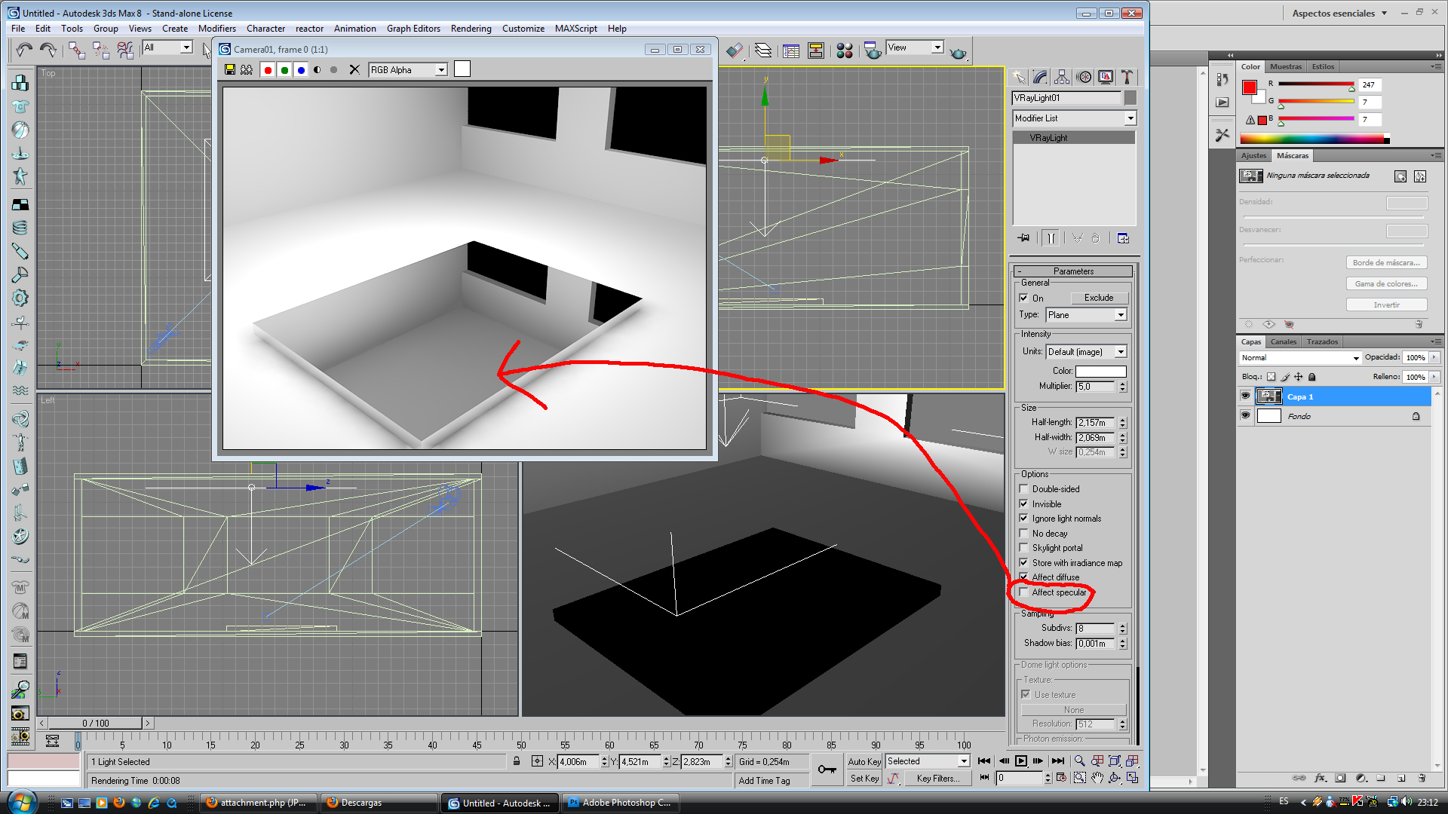Image resolution: width=1448 pixels, height=814 pixels.
Task: Open the Hierarchy panel icon
Action: click(1062, 77)
